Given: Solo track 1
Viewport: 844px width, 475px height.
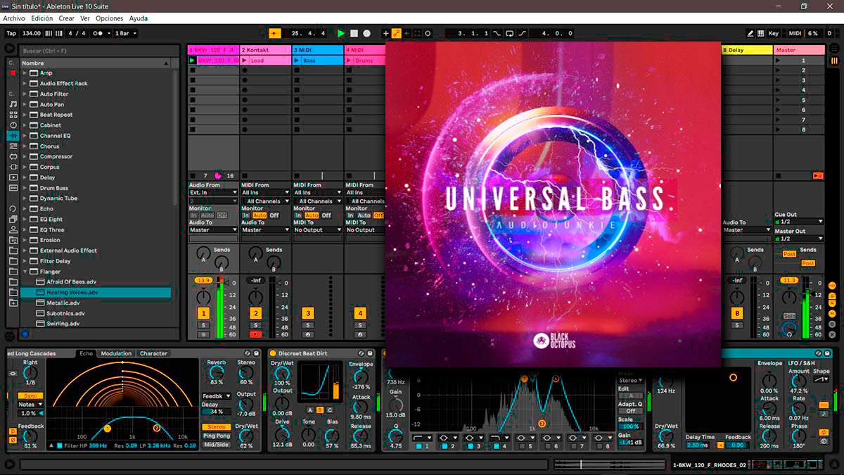Looking at the screenshot, I should pos(204,325).
